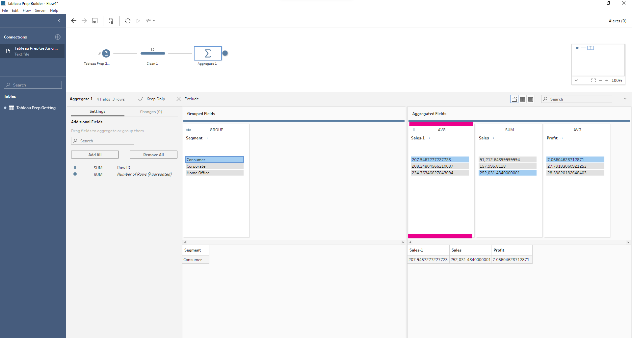632x338 pixels.
Task: Open the GROUP dropdown for Segment
Action: [217, 130]
